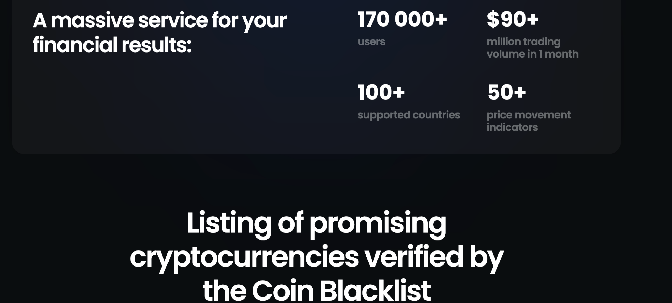
Task: Select the 'financial results:' heading line
Action: pyautogui.click(x=112, y=45)
